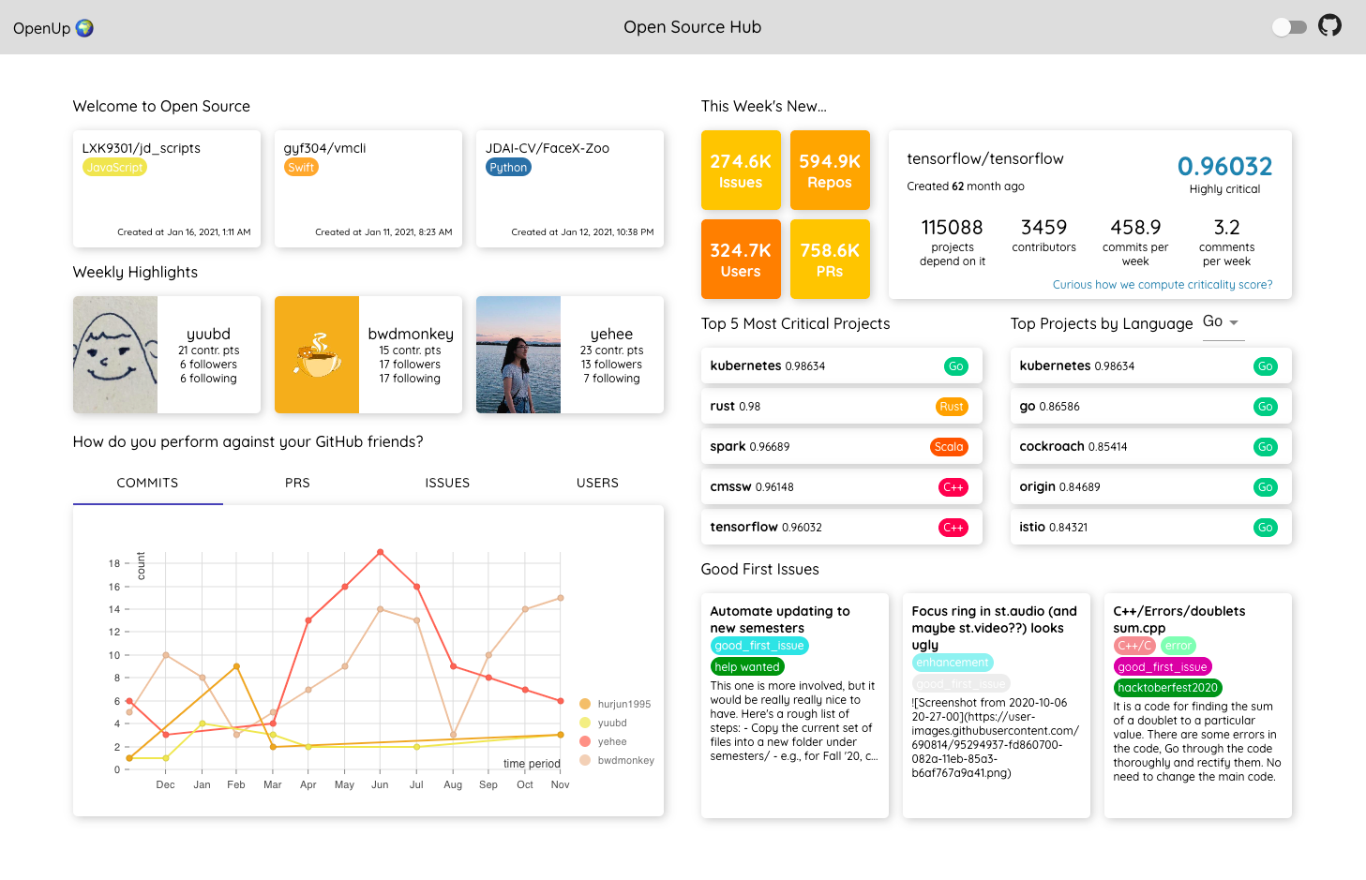Open the GitHub icon in the header

(x=1329, y=26)
